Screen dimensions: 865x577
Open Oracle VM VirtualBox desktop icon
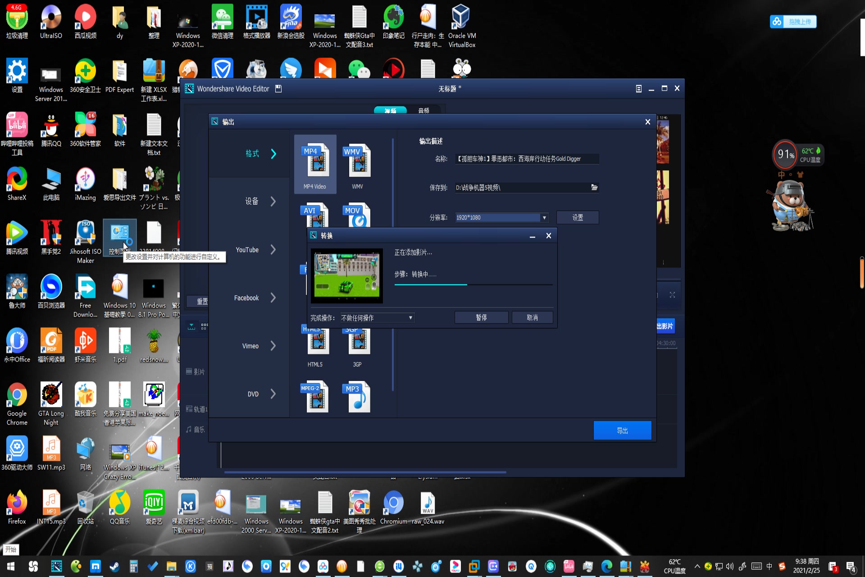click(x=462, y=26)
